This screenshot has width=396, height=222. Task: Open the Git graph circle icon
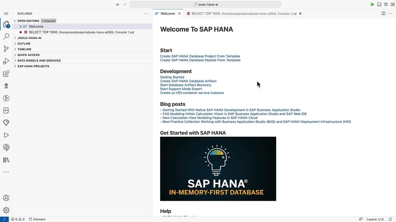[6, 98]
